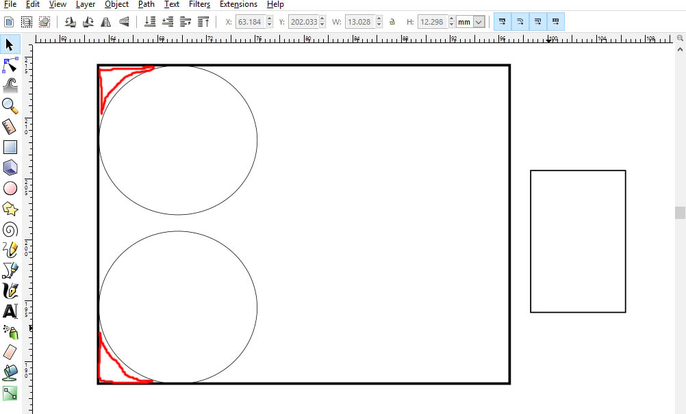Select the Node editing tool
Image resolution: width=686 pixels, height=414 pixels.
(10, 65)
